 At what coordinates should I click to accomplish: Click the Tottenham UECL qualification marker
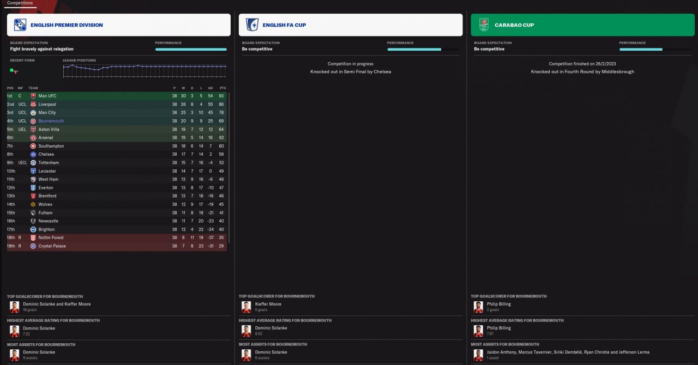click(x=22, y=162)
